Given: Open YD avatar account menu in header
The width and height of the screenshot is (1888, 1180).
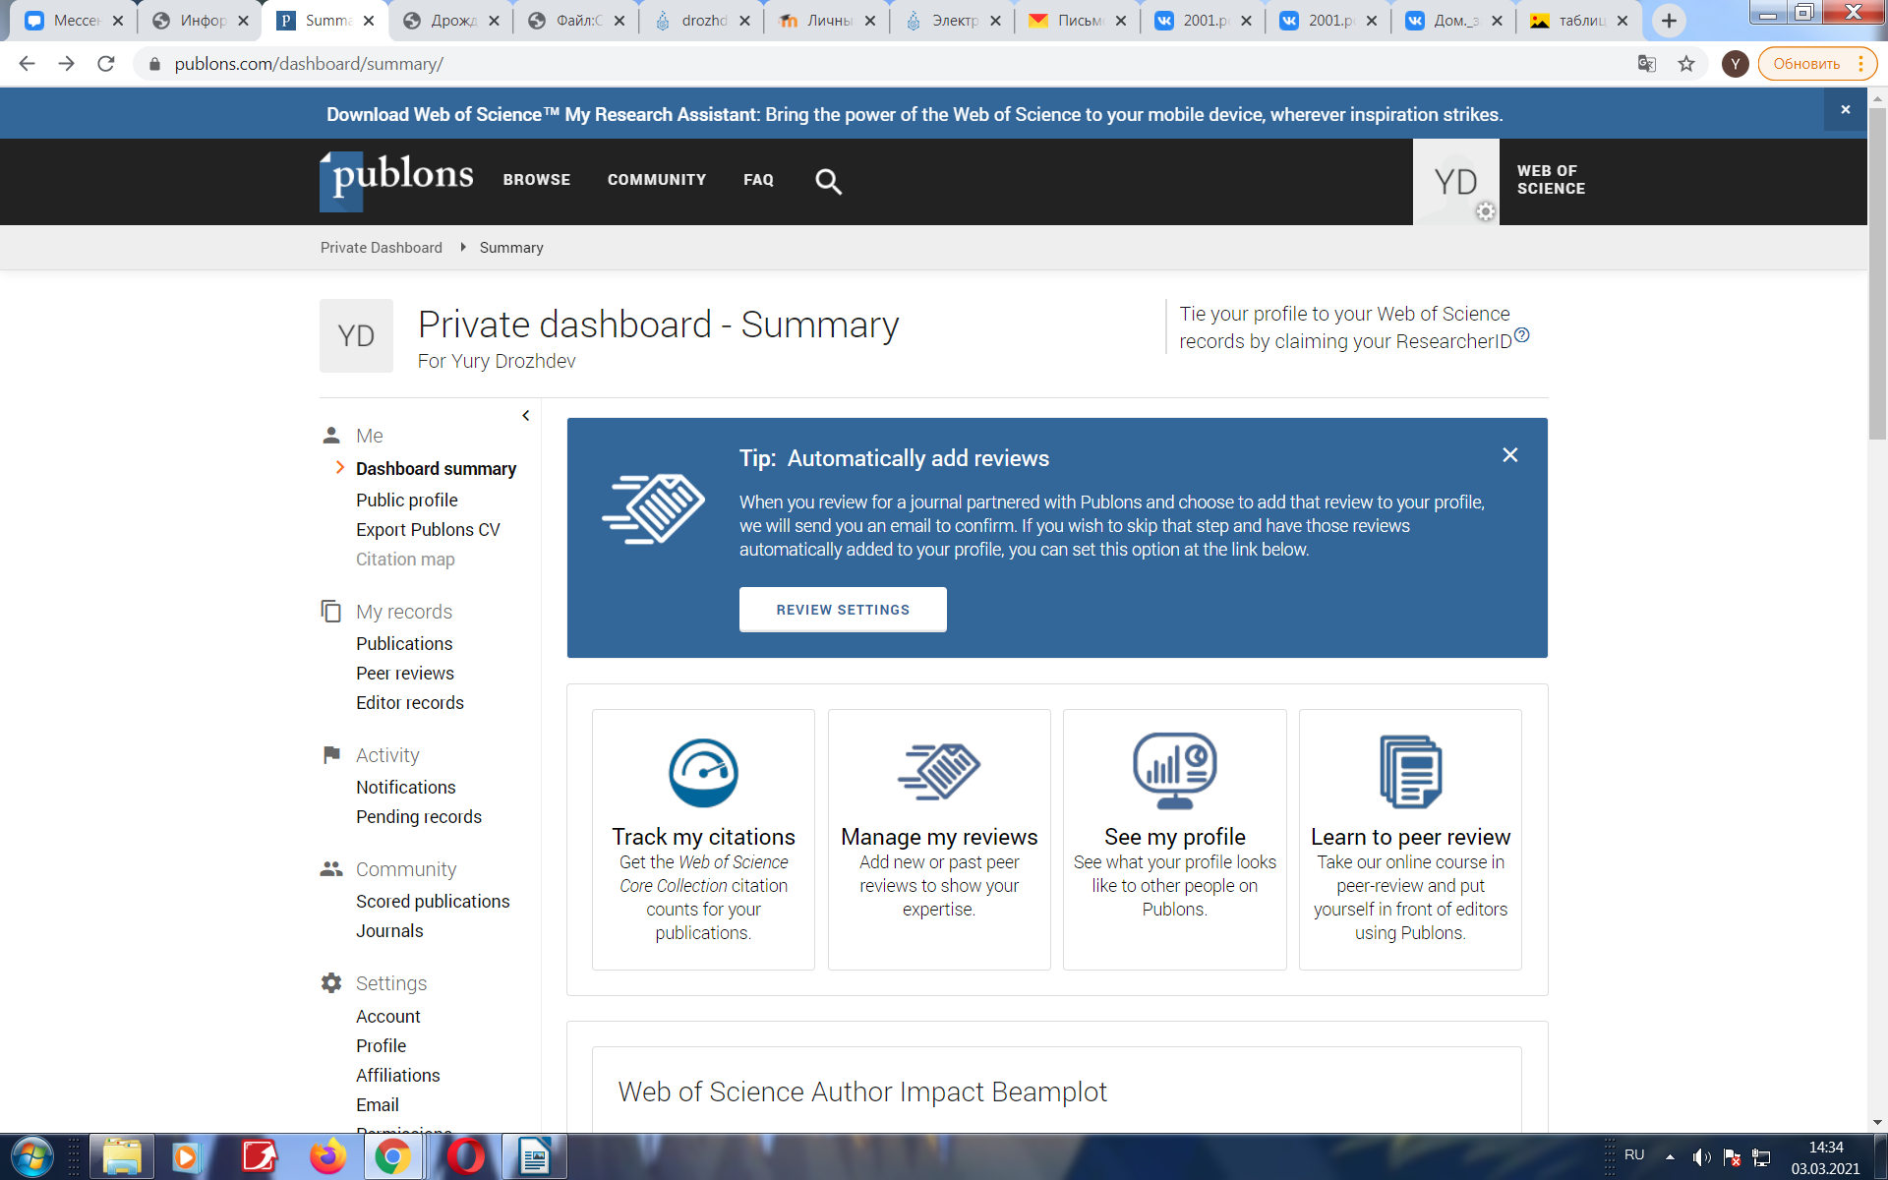Looking at the screenshot, I should click(x=1456, y=182).
